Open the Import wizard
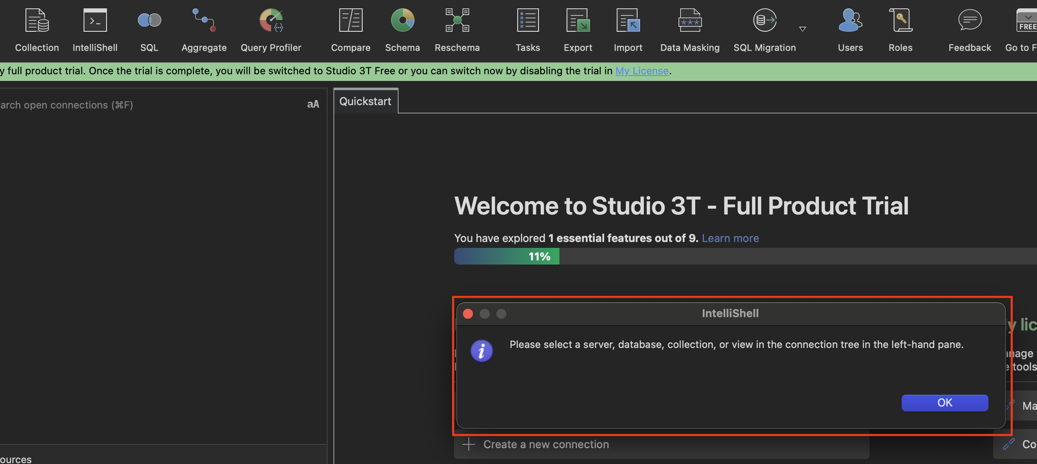The width and height of the screenshot is (1037, 464). tap(628, 30)
